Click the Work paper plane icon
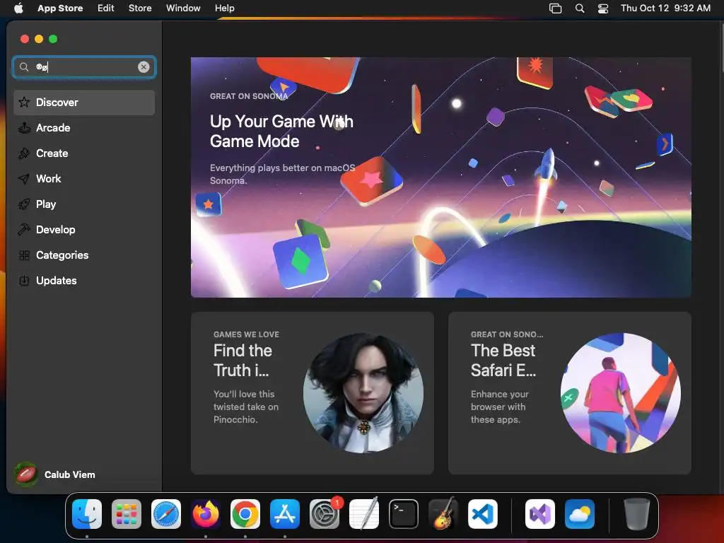 coord(24,179)
